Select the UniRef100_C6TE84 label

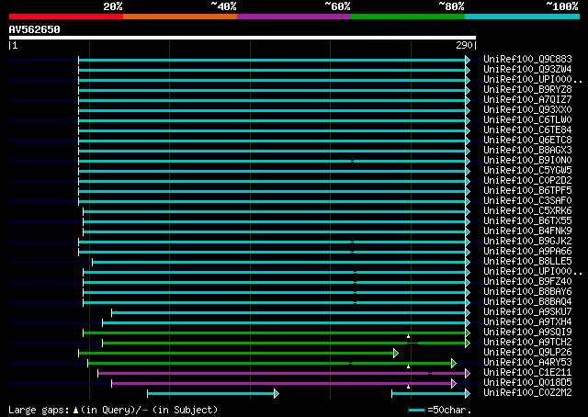tap(527, 130)
